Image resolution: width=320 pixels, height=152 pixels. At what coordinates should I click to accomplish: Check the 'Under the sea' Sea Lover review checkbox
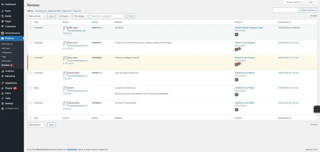click(x=30, y=43)
